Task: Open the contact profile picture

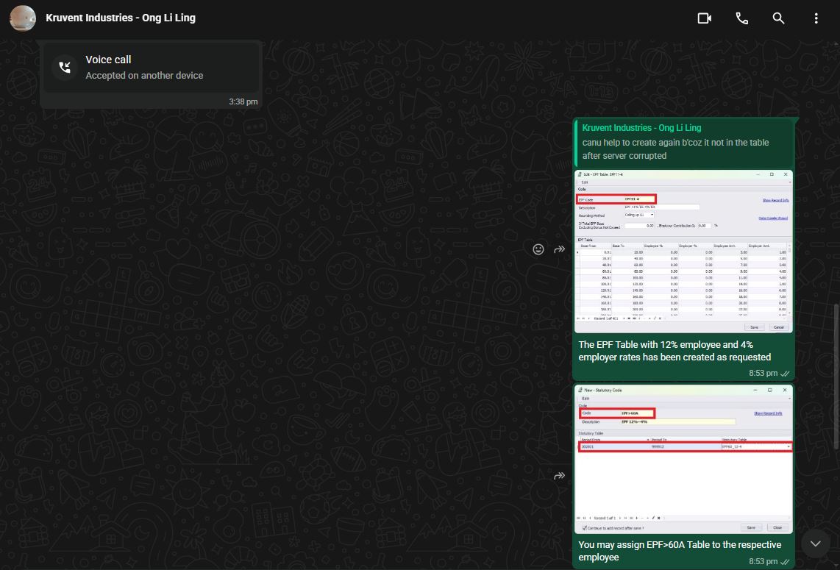Action: [x=23, y=18]
